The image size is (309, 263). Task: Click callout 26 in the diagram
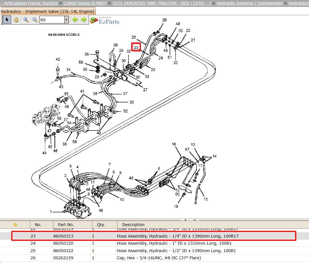164,20
